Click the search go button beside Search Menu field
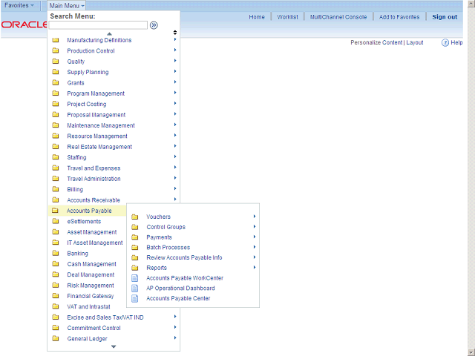475x356 pixels. pyautogui.click(x=154, y=24)
